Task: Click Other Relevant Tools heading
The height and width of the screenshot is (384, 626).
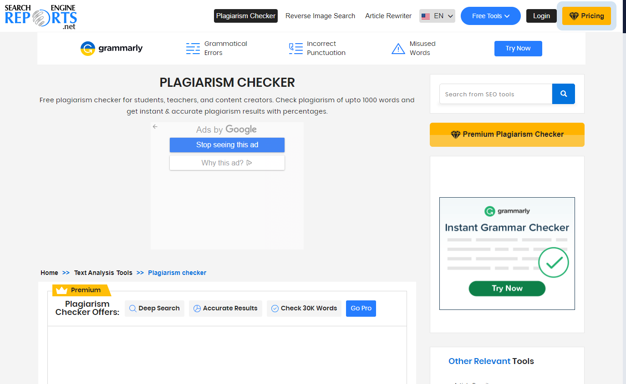Action: point(491,361)
